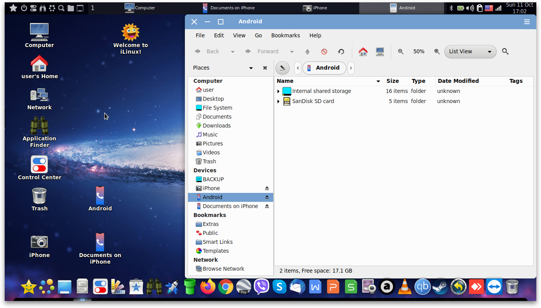Open the View menu
This screenshot has height=308, width=541.
tap(239, 35)
